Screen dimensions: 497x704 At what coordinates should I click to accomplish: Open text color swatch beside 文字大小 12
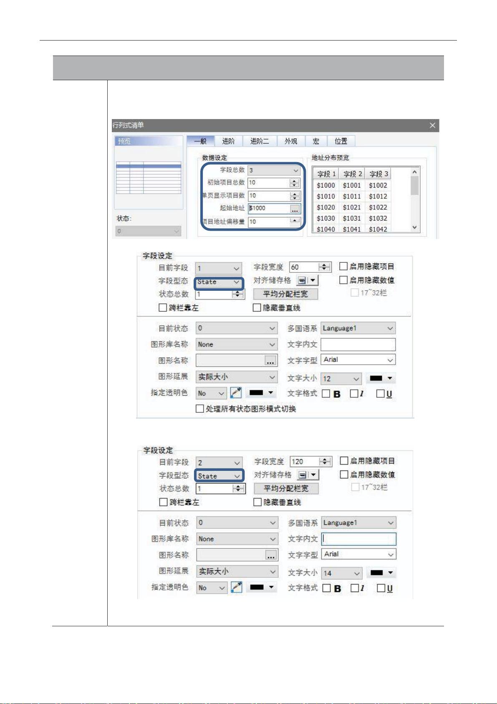381,379
